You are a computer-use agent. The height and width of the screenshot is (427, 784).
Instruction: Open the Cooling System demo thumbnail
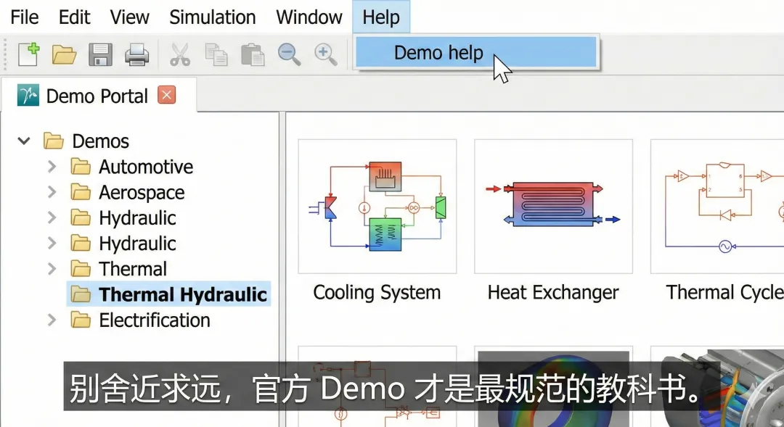click(377, 207)
